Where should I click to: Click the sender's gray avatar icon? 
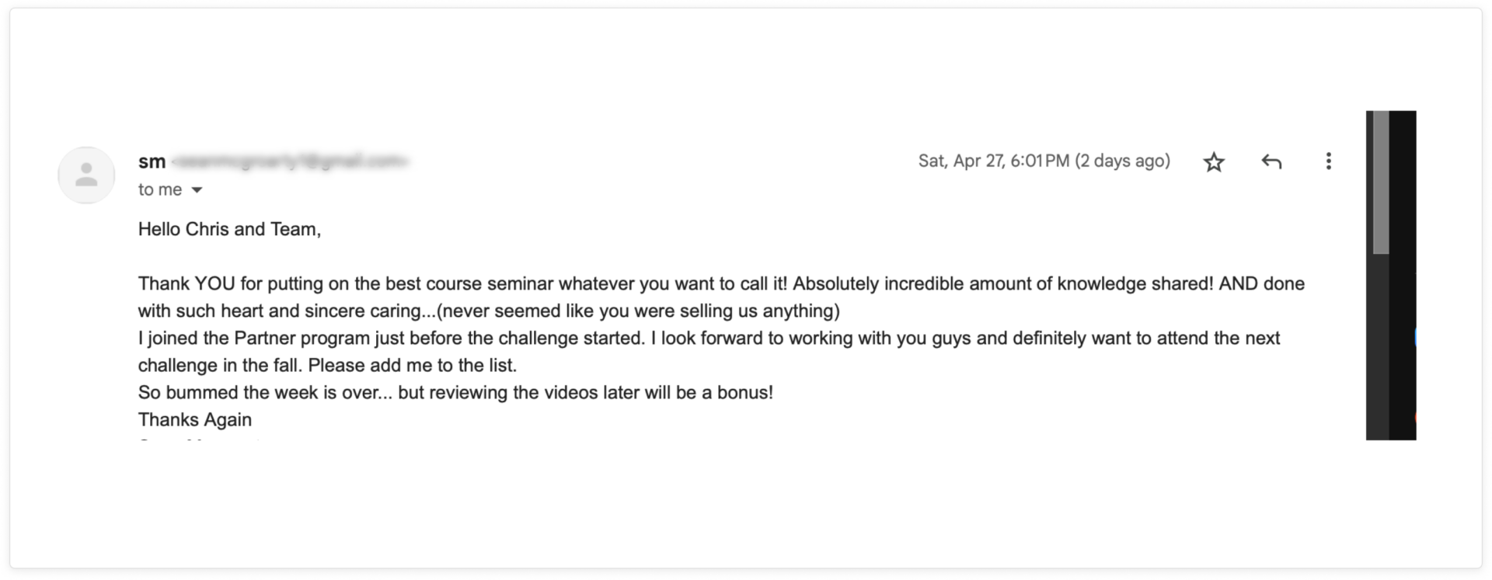[x=86, y=175]
